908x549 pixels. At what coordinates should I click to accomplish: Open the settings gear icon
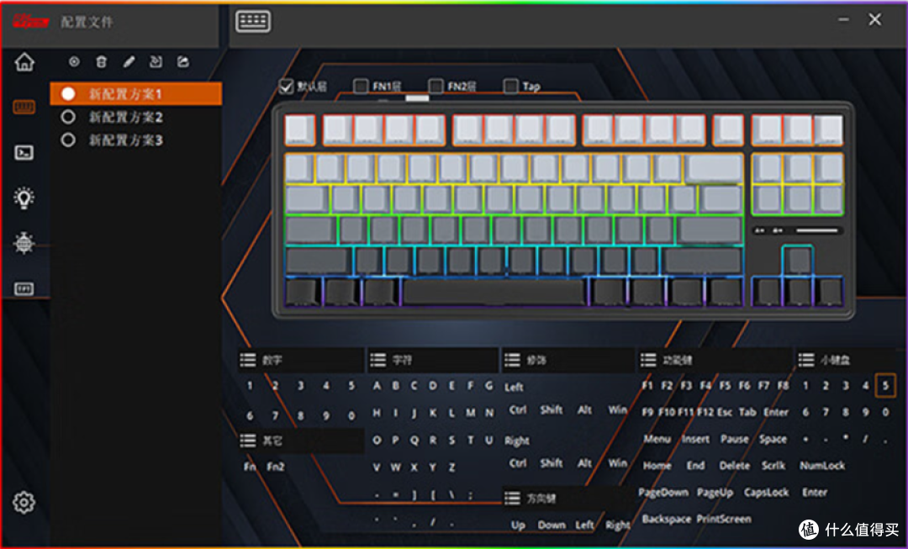pyautogui.click(x=24, y=502)
